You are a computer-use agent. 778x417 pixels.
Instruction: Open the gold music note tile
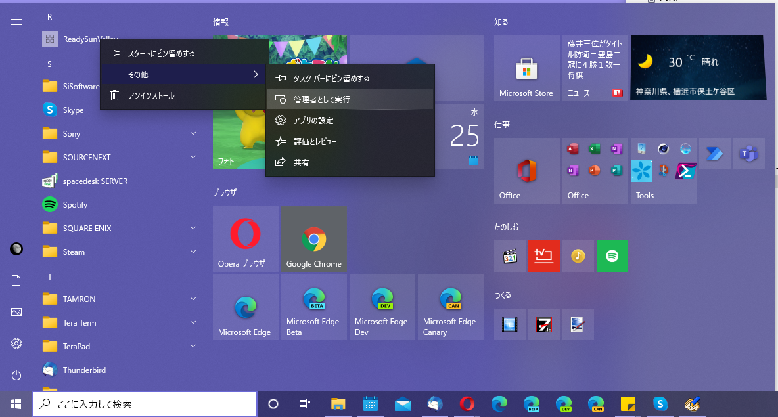point(578,256)
